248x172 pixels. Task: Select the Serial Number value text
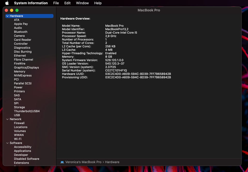coord(116,71)
